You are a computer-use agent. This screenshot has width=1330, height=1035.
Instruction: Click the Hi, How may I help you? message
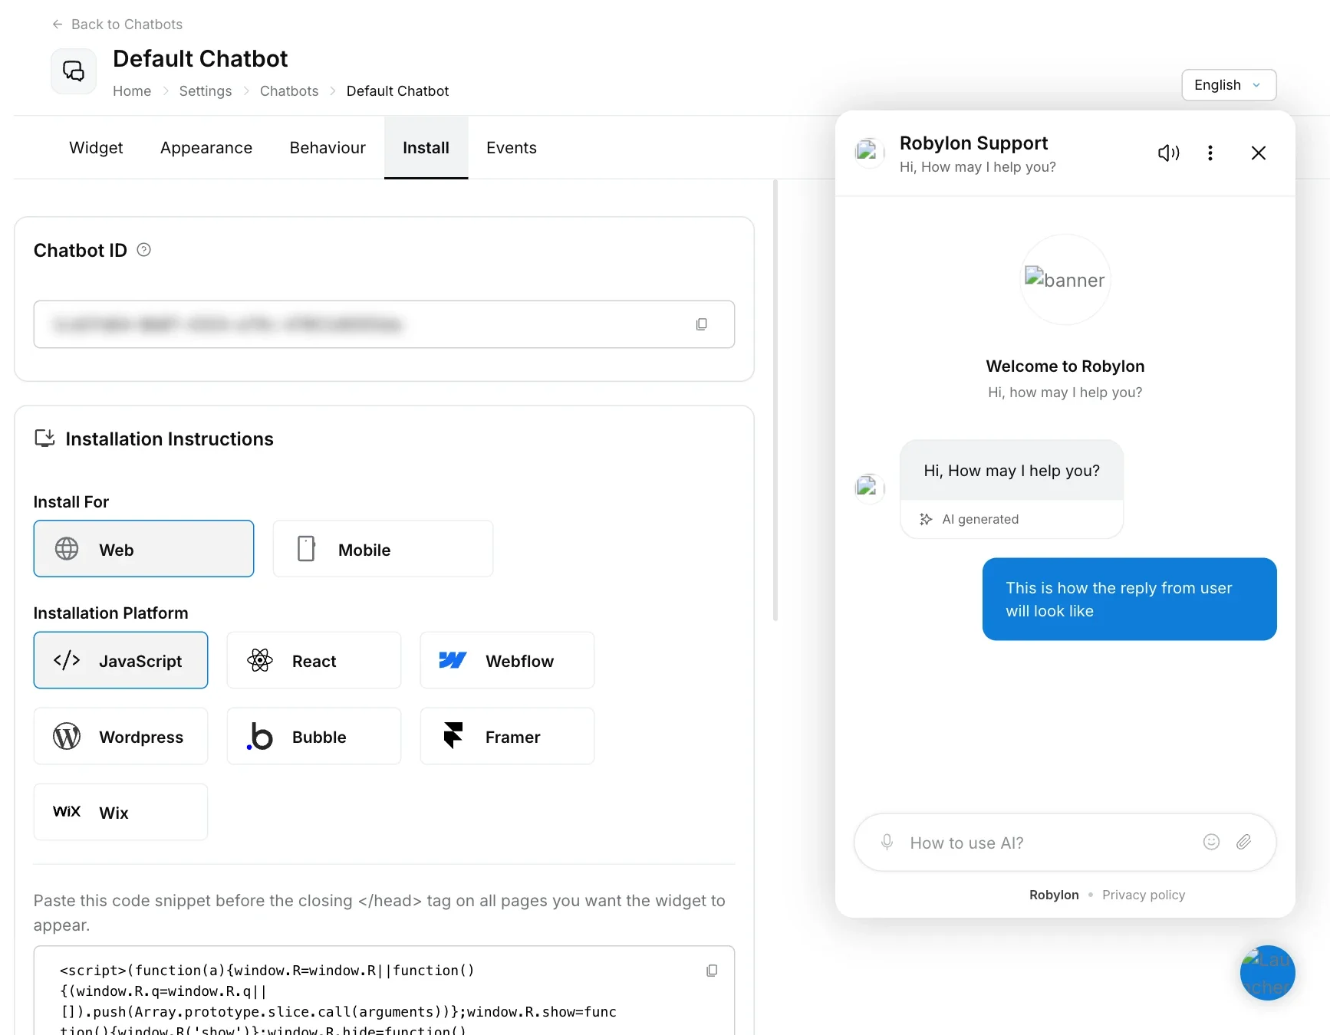1012,471
